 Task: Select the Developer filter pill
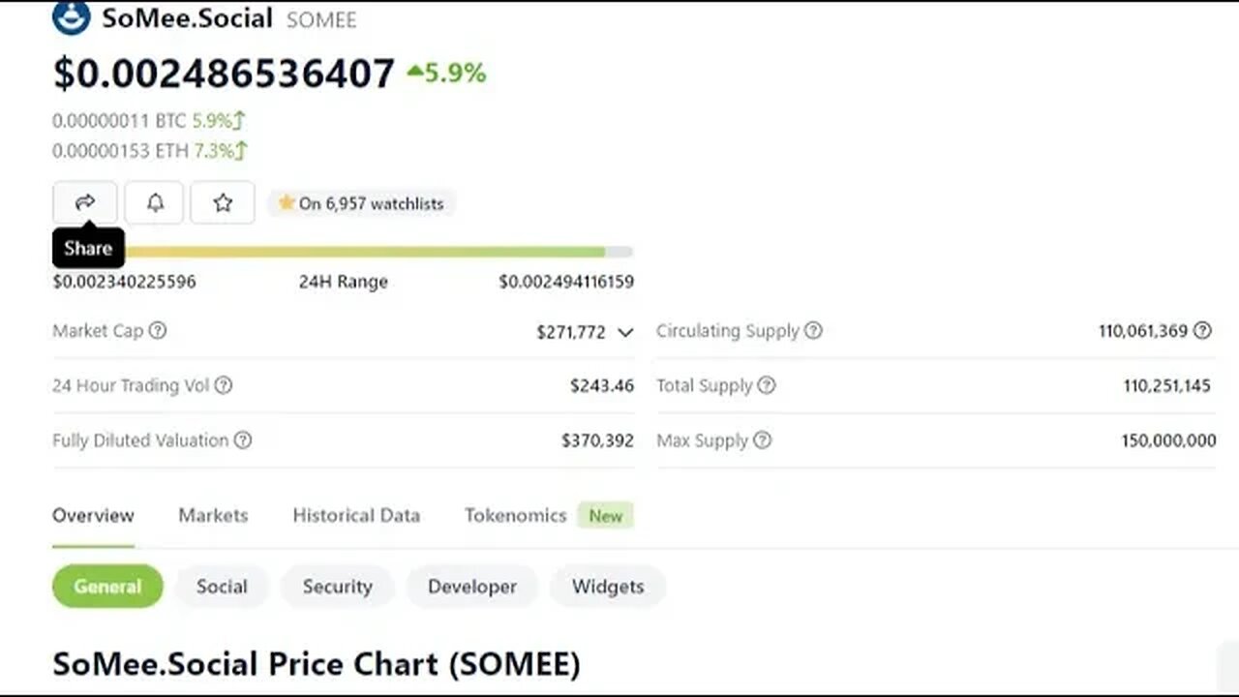point(472,587)
